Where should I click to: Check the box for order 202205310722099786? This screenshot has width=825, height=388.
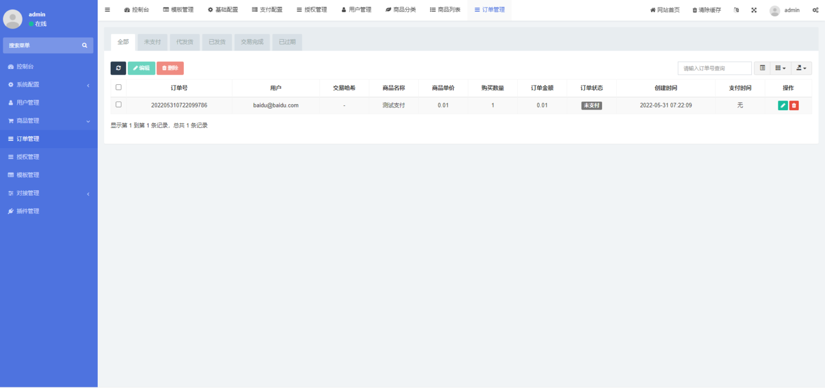(x=119, y=105)
